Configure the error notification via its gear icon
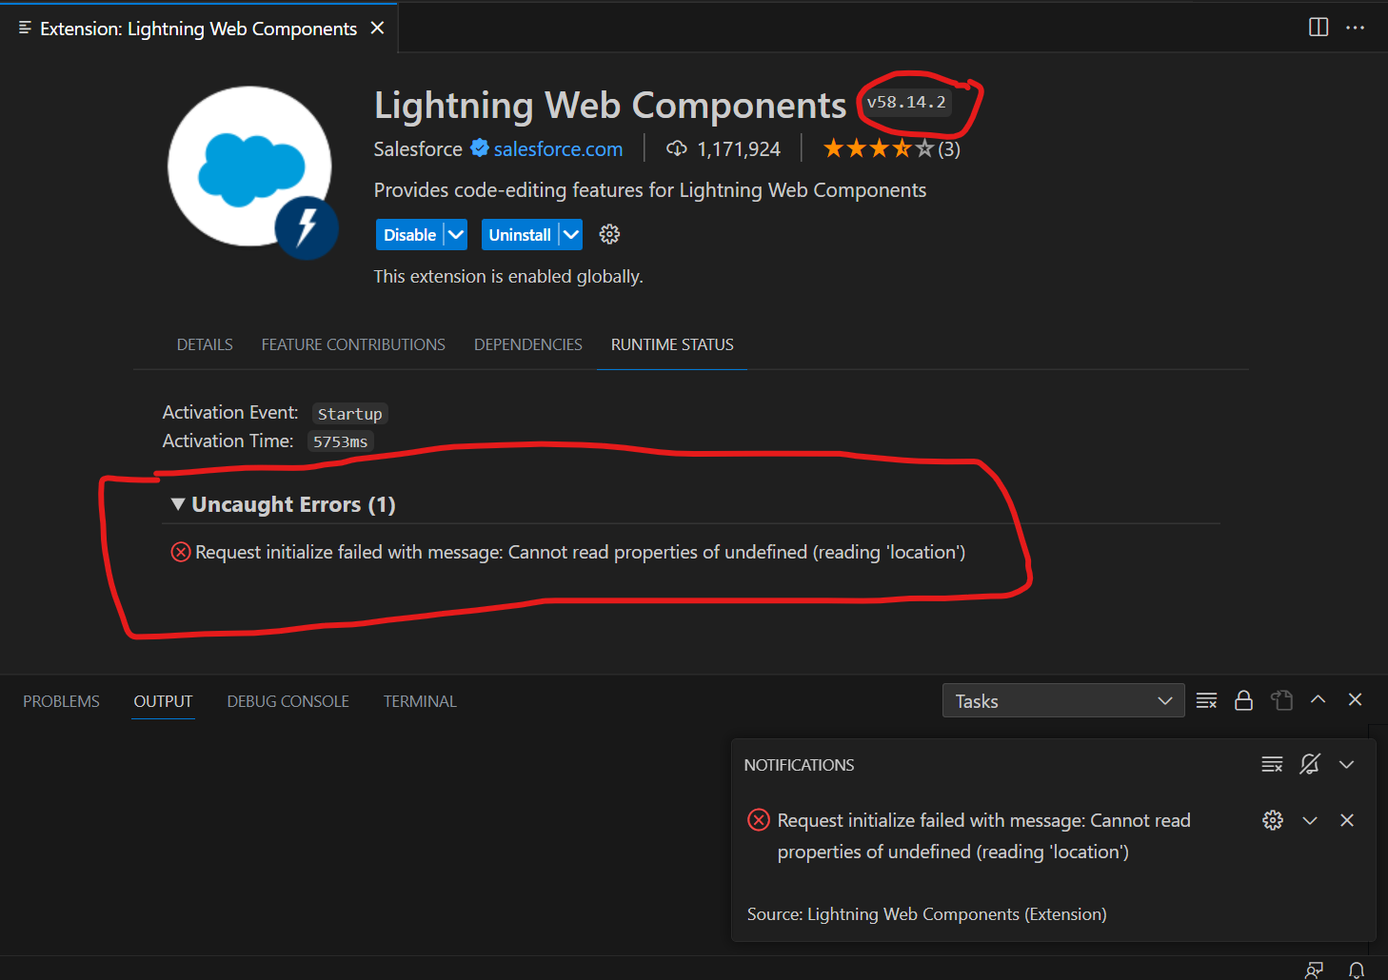Viewport: 1388px width, 980px height. click(1272, 819)
